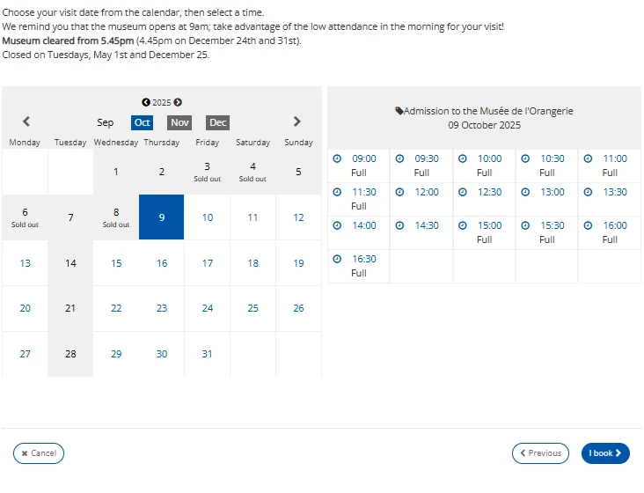Click clock icon beside 13:30 slot
The width and height of the screenshot is (644, 493).
click(589, 192)
